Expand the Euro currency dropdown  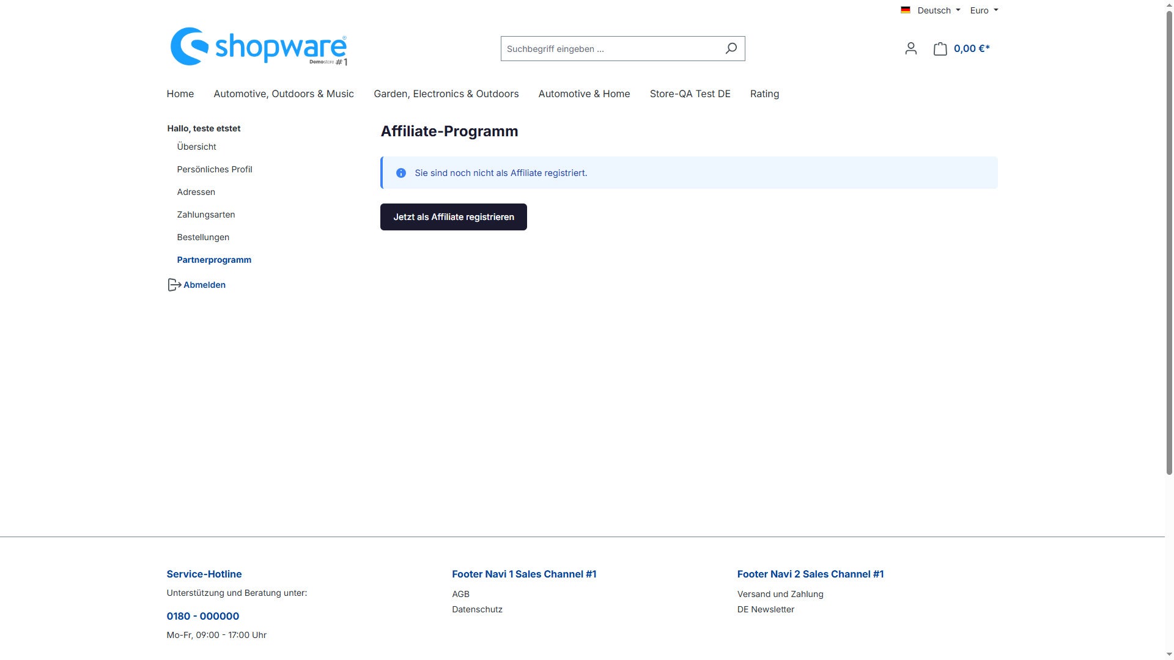pyautogui.click(x=984, y=10)
